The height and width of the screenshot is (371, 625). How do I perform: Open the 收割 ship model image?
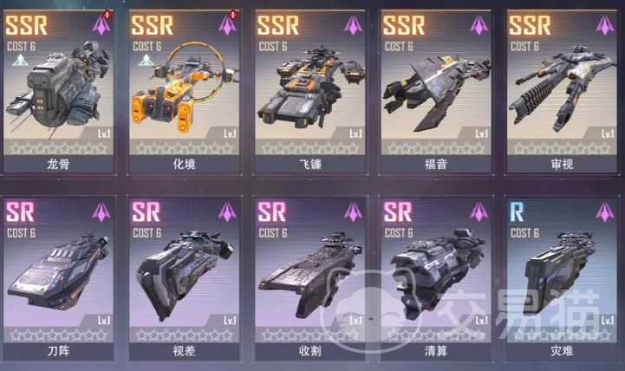(x=310, y=274)
